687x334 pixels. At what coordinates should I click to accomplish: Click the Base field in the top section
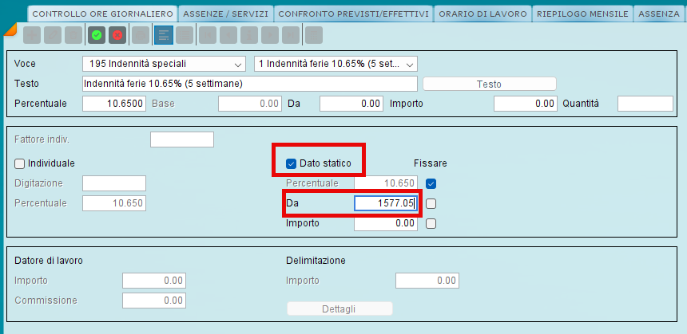click(x=250, y=104)
